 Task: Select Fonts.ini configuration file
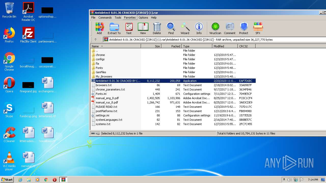click(x=173, y=94)
